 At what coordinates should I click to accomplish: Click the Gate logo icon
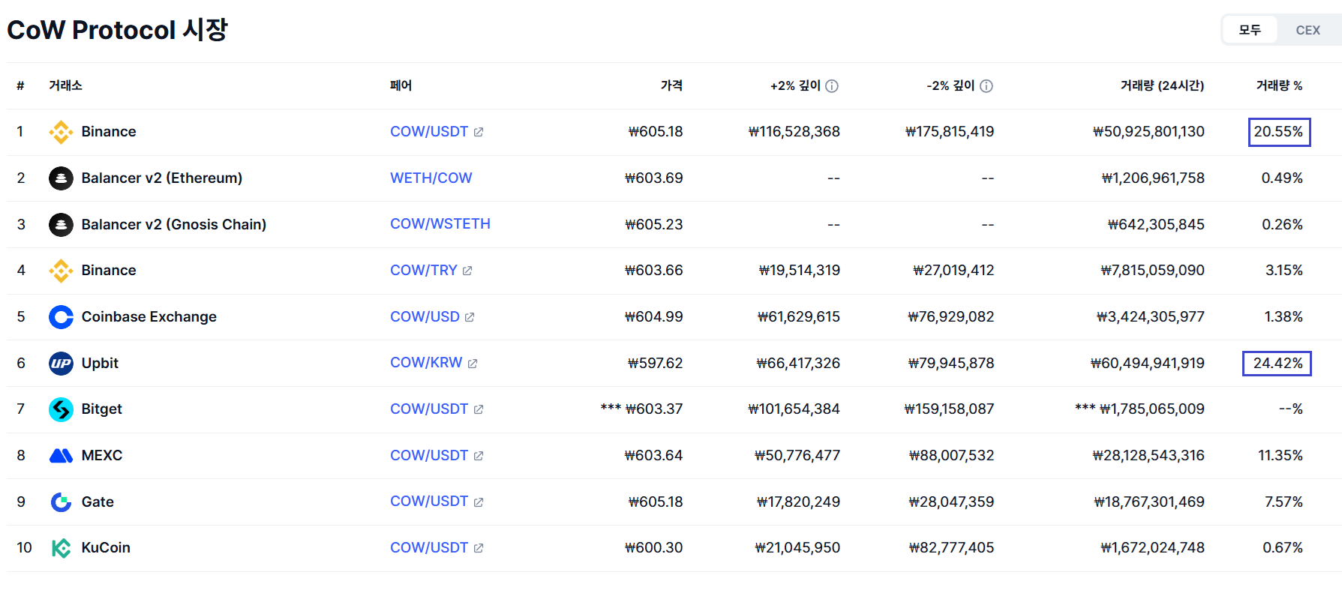tap(61, 502)
